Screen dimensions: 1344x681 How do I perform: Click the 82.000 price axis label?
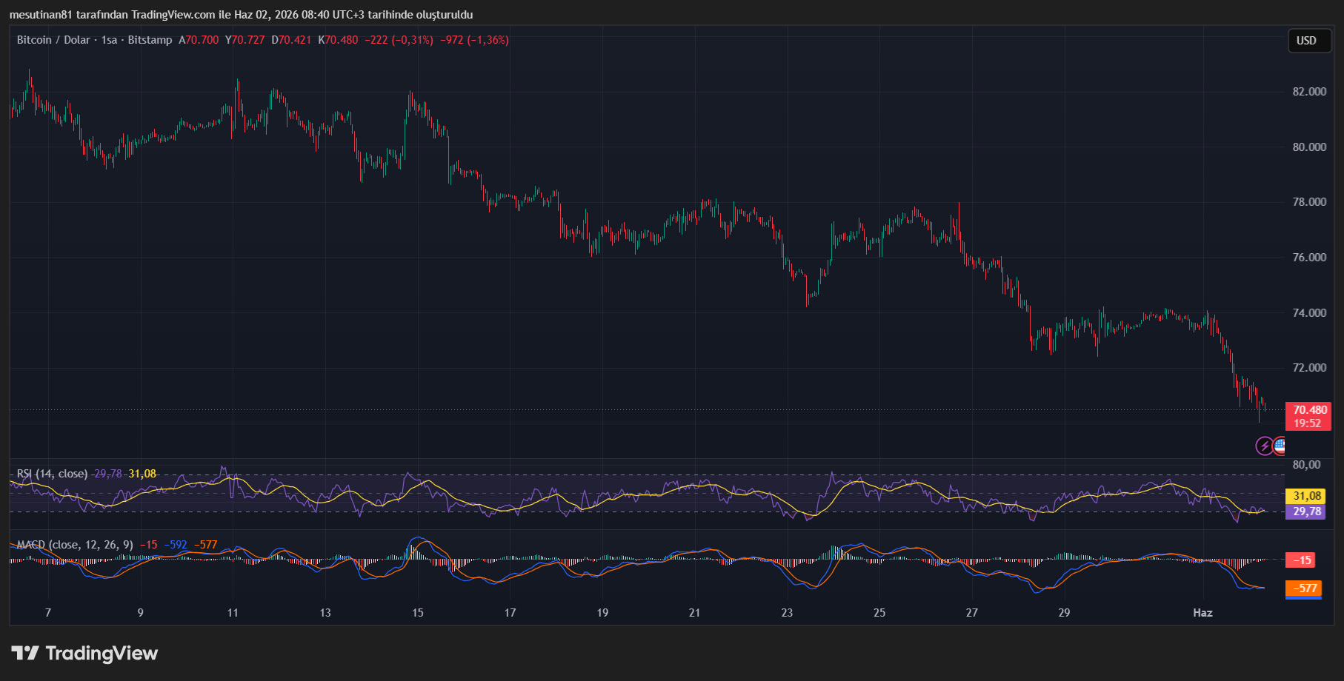1309,92
